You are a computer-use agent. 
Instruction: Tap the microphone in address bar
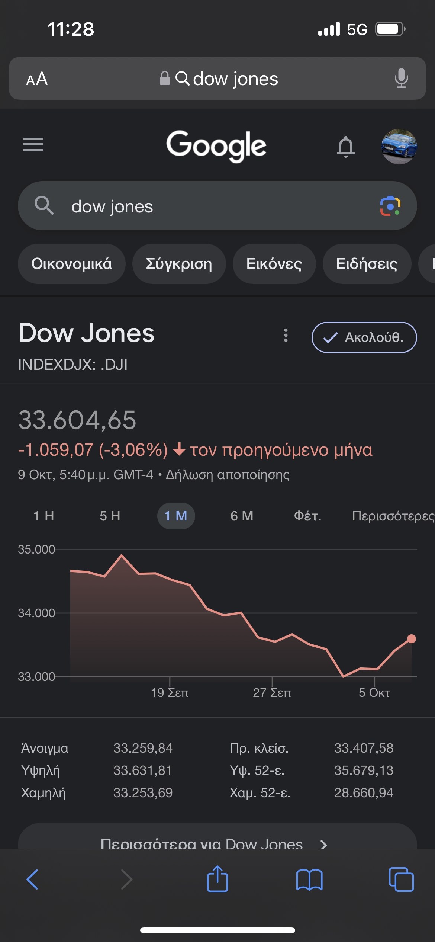coord(401,78)
